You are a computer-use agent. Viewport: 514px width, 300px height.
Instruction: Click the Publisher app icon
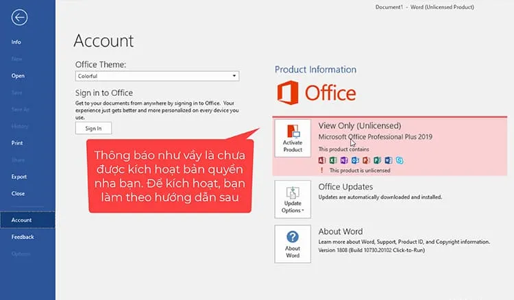[378, 160]
